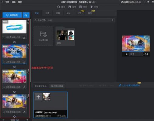The width and height of the screenshot is (154, 121).
Task: Open the 文件 menu
Action: tap(7, 2)
